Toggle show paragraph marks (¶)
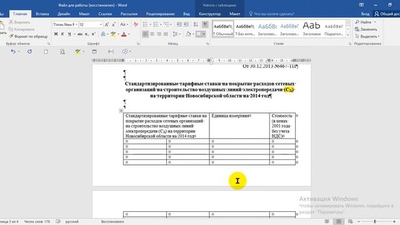This screenshot has height=225, width=400. (205, 24)
